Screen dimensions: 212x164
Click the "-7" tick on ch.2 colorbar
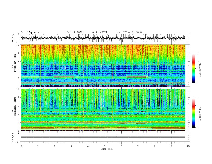point(198,128)
